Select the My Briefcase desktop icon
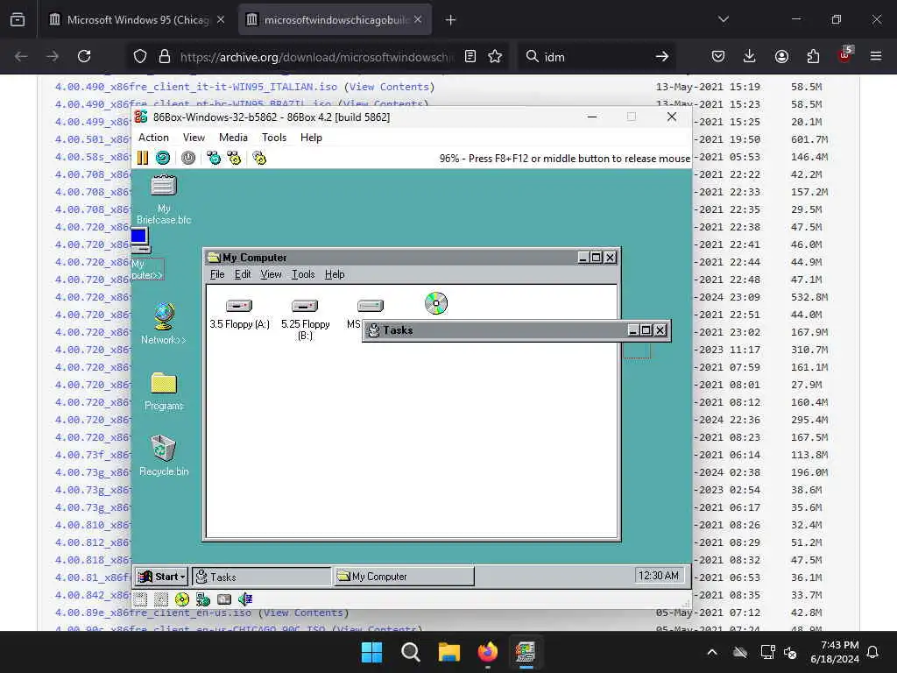This screenshot has height=673, width=897. pos(164,200)
